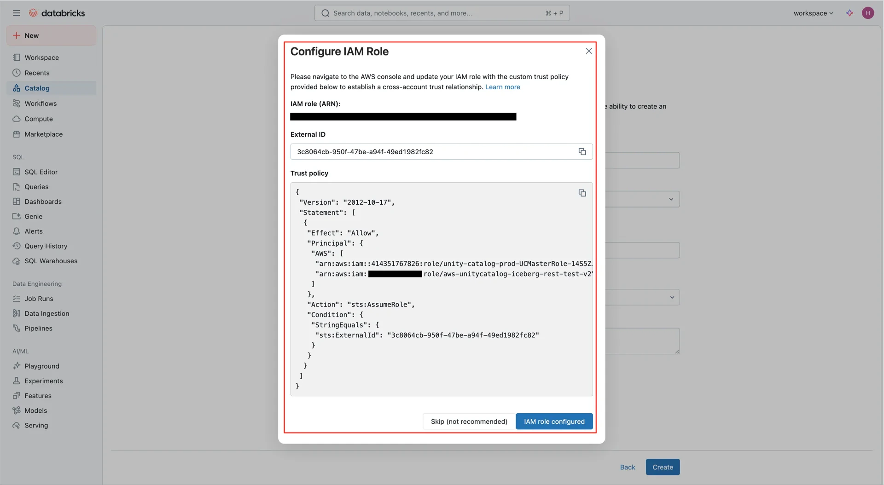Open Compute in the sidebar
Viewport: 884px width, 485px height.
click(x=51, y=119)
